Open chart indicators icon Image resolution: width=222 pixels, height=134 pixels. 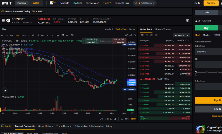click(x=58, y=35)
